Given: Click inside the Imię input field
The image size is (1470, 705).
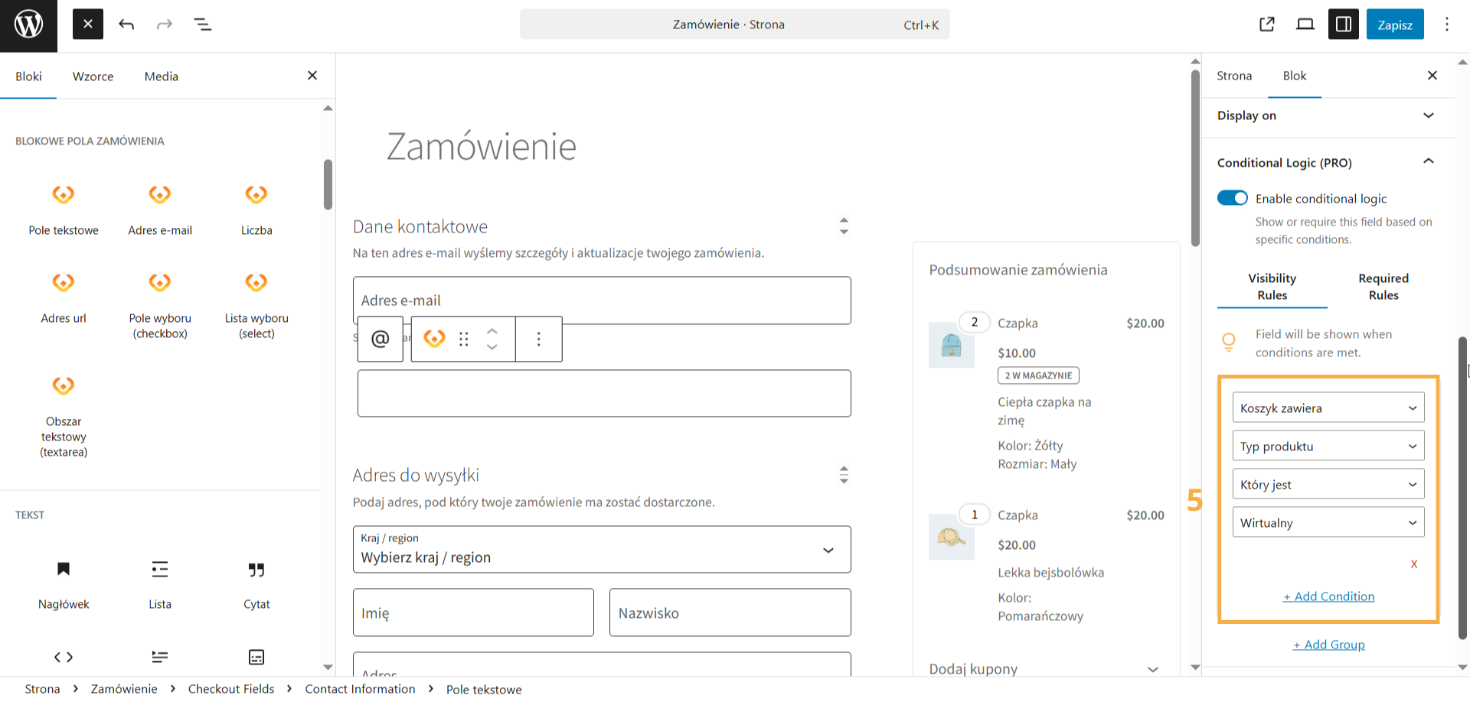Looking at the screenshot, I should (472, 612).
